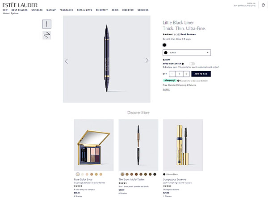Image resolution: width=268 pixels, height=198 pixels.
Task: Select the eyeliner pen thumbnail
Action: click(x=46, y=24)
